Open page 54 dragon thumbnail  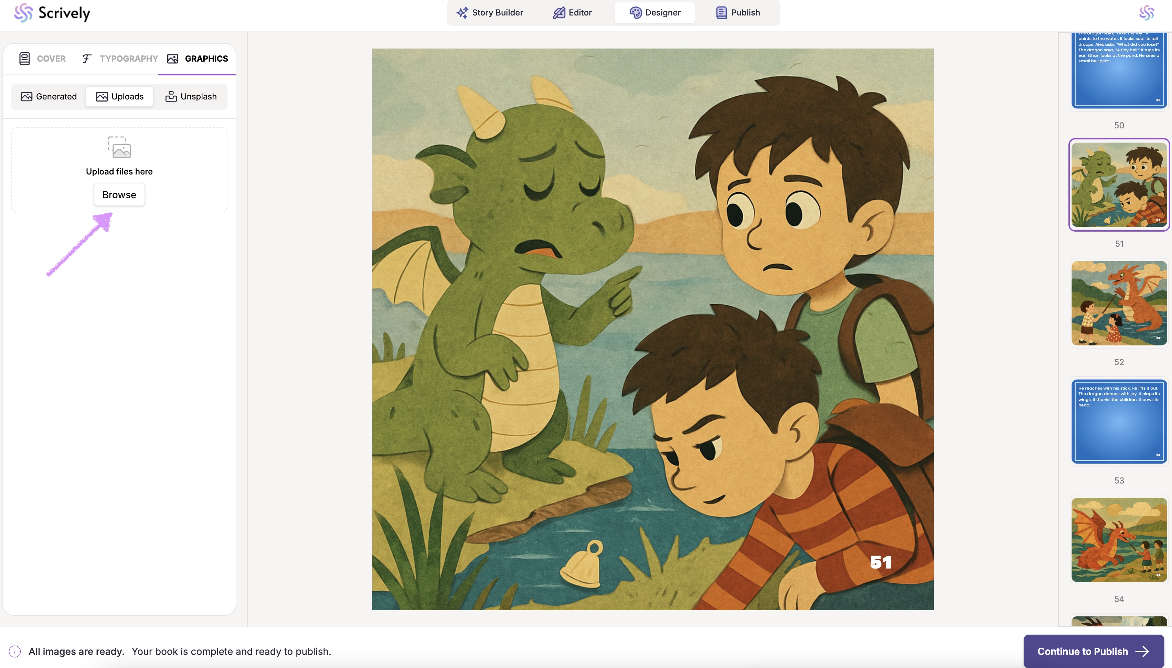coord(1119,540)
